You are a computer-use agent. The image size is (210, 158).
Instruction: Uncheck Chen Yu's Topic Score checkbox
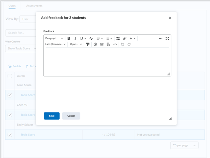[x=10, y=115]
